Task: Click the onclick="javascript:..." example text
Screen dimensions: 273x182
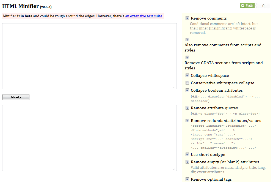Action: coord(224,148)
